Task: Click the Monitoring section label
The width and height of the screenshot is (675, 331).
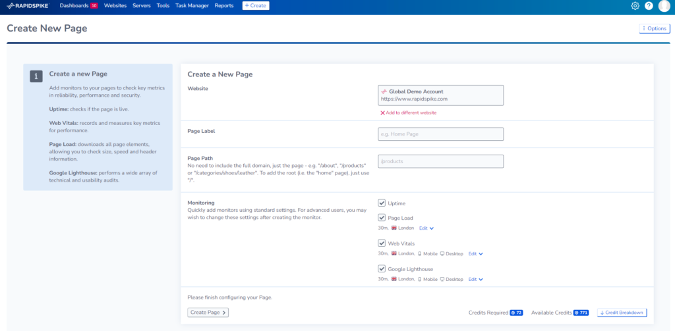Action: [201, 203]
